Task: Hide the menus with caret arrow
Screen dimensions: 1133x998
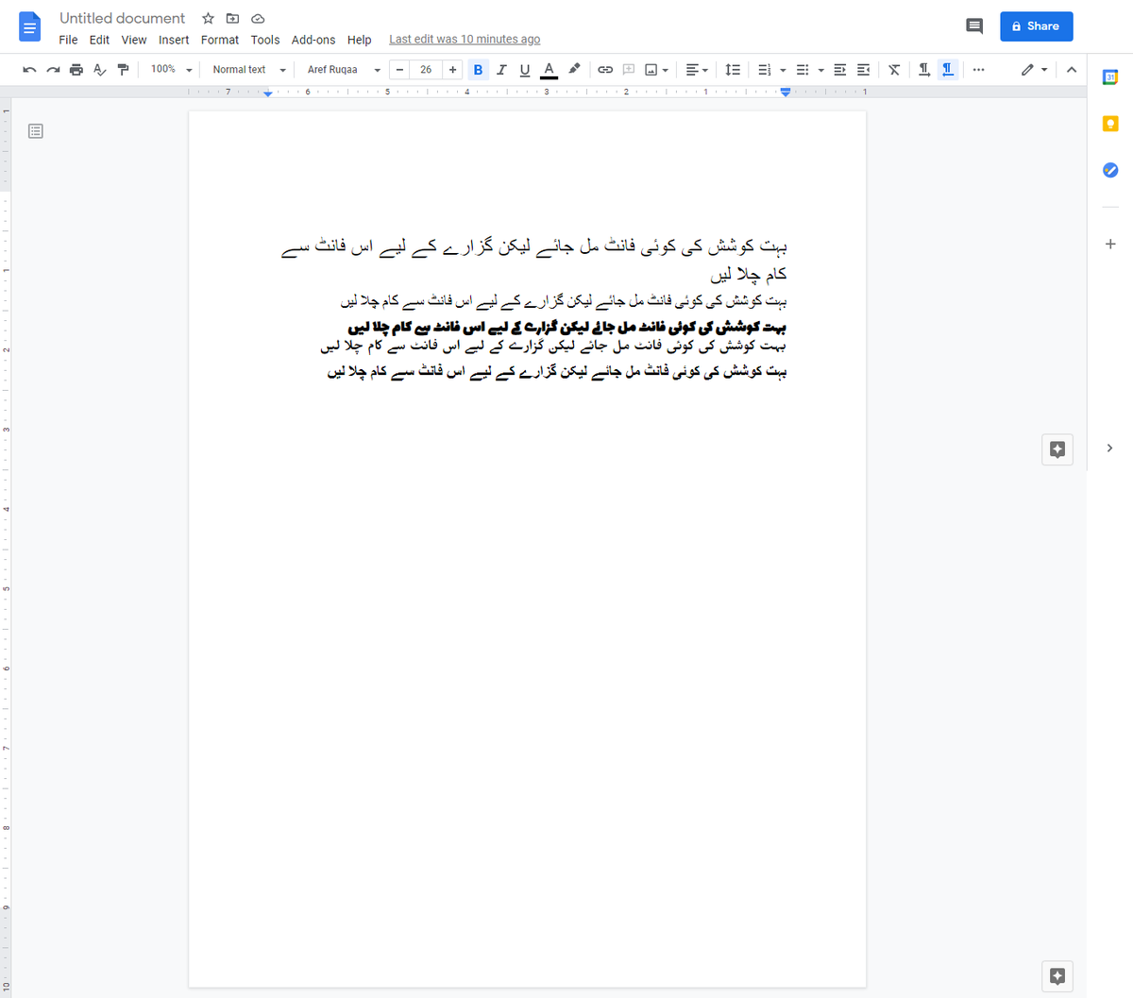Action: point(1072,70)
